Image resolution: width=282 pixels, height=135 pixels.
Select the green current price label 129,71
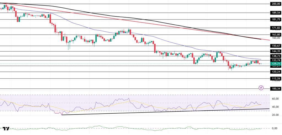275,64
